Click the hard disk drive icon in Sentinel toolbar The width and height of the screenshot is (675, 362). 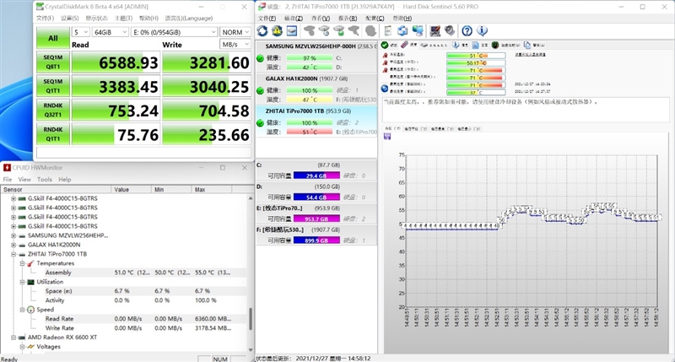[x=292, y=31]
